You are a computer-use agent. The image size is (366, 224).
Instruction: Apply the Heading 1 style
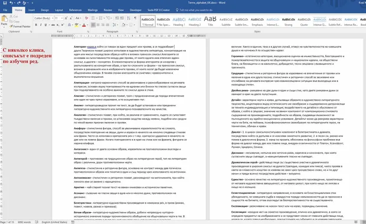(x=179, y=21)
